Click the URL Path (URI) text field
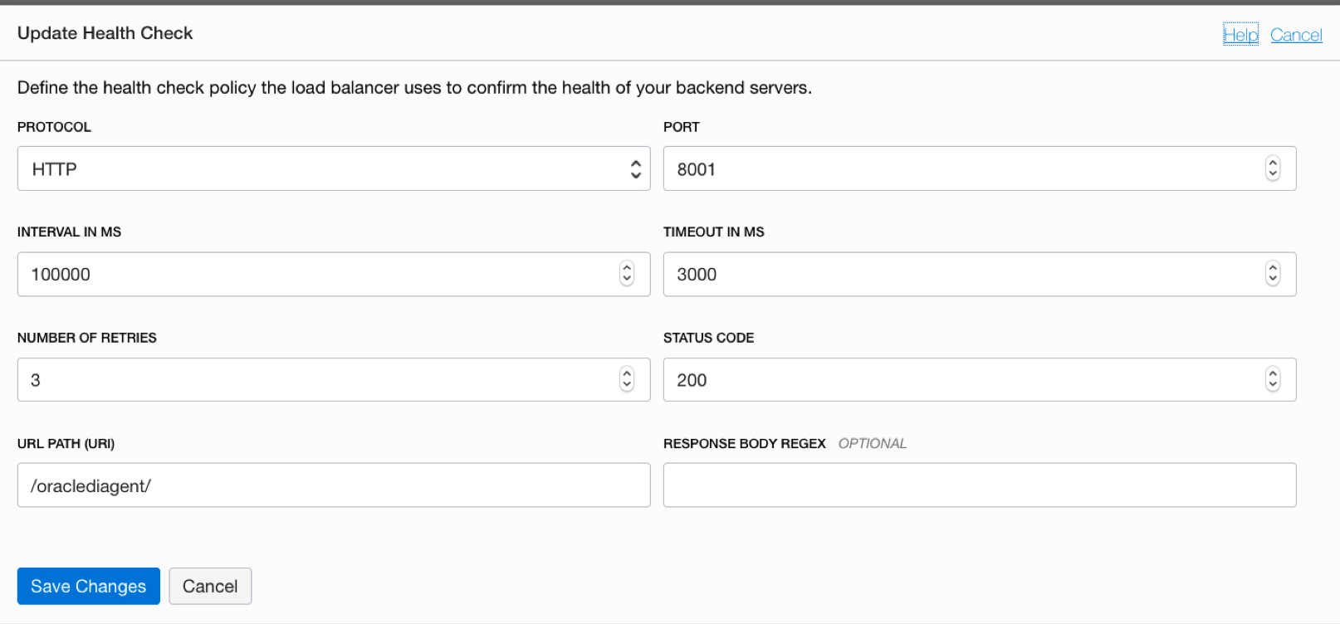The width and height of the screenshot is (1340, 624). [332, 485]
